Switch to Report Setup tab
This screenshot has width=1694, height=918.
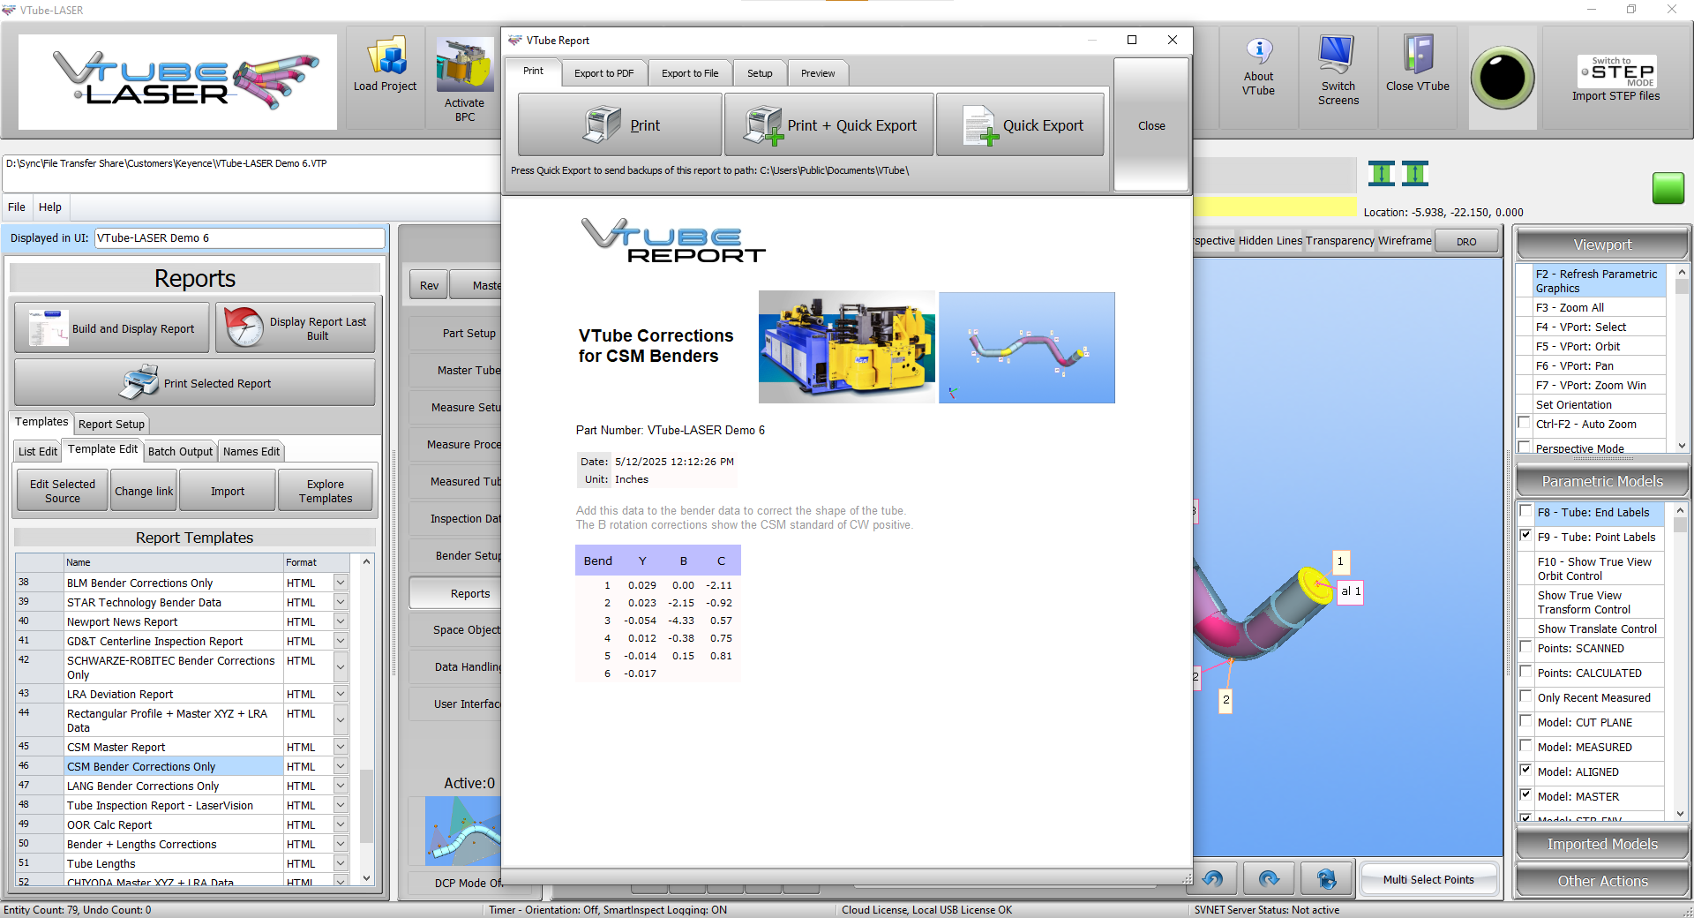[111, 424]
